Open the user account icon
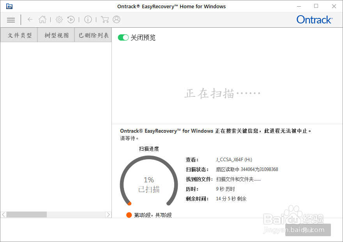 117,20
